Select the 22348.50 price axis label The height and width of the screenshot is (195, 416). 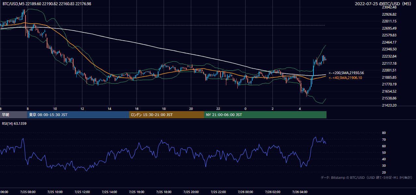[x=389, y=49]
